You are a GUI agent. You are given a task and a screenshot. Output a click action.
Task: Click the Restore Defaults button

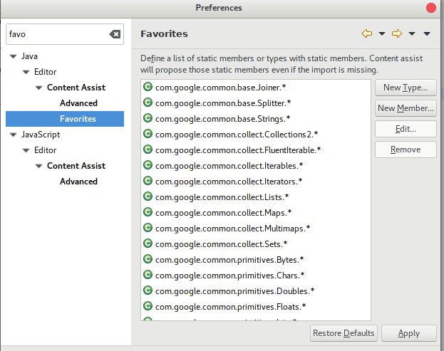(344, 333)
